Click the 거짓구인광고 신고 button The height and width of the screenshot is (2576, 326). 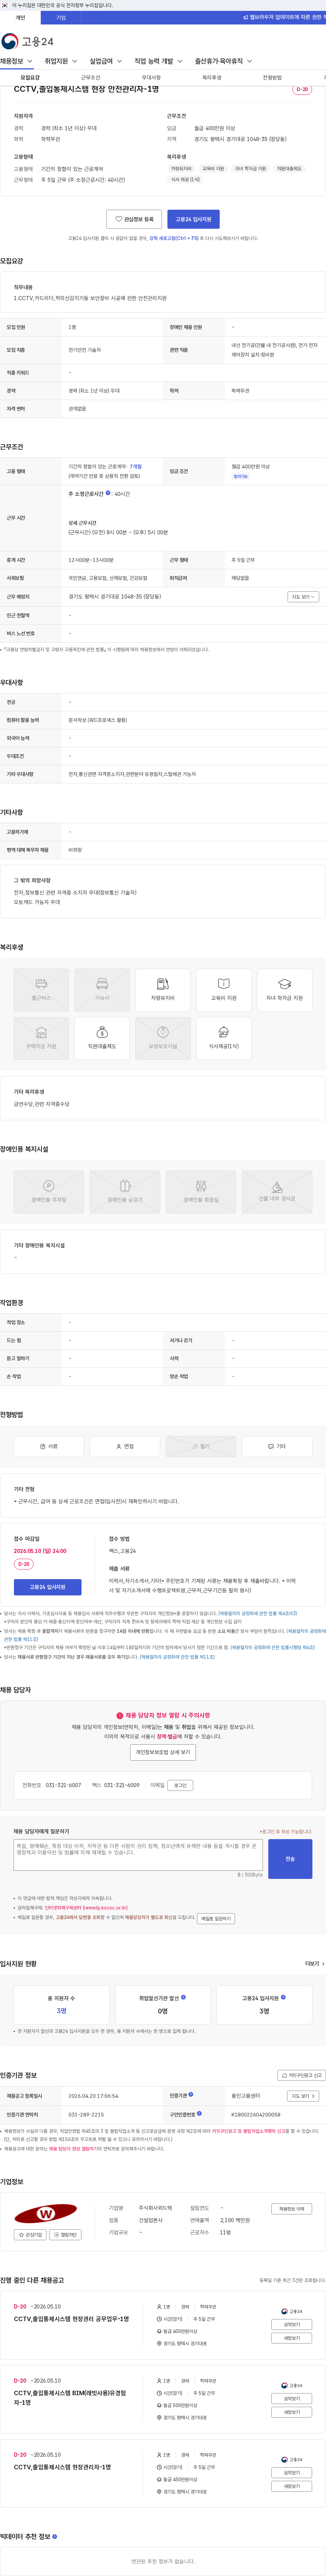[x=301, y=2075]
